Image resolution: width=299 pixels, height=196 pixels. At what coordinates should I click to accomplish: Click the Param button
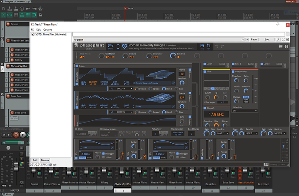click(254, 39)
